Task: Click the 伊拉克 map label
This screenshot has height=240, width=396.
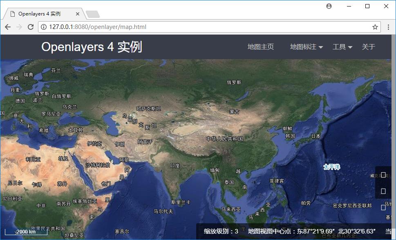Action: tap(94, 144)
